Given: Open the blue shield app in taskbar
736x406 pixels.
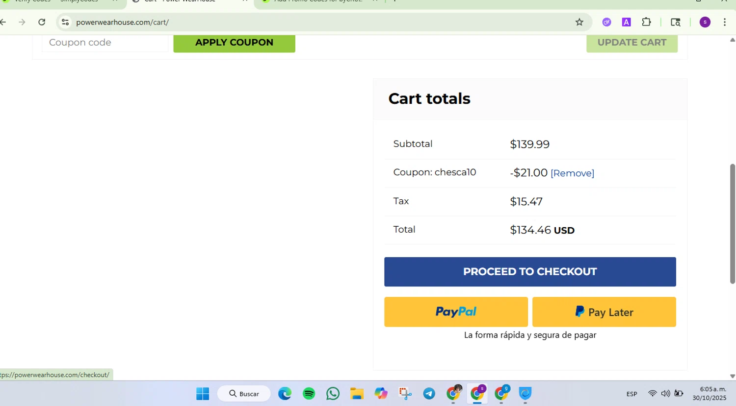Looking at the screenshot, I should point(525,394).
